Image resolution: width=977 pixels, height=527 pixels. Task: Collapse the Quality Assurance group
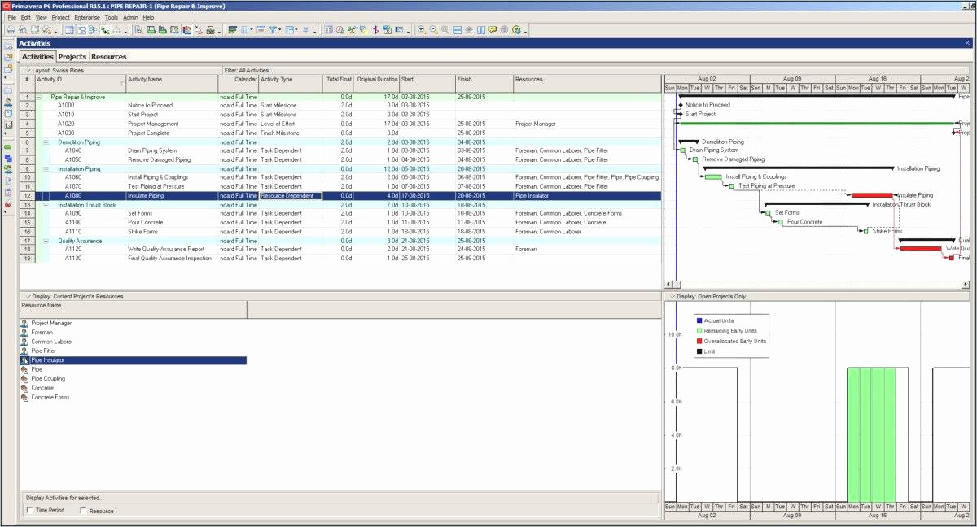46,241
